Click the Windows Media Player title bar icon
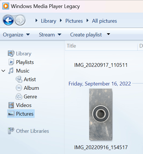Viewport: 143px width, 154px height. pyautogui.click(x=6, y=6)
